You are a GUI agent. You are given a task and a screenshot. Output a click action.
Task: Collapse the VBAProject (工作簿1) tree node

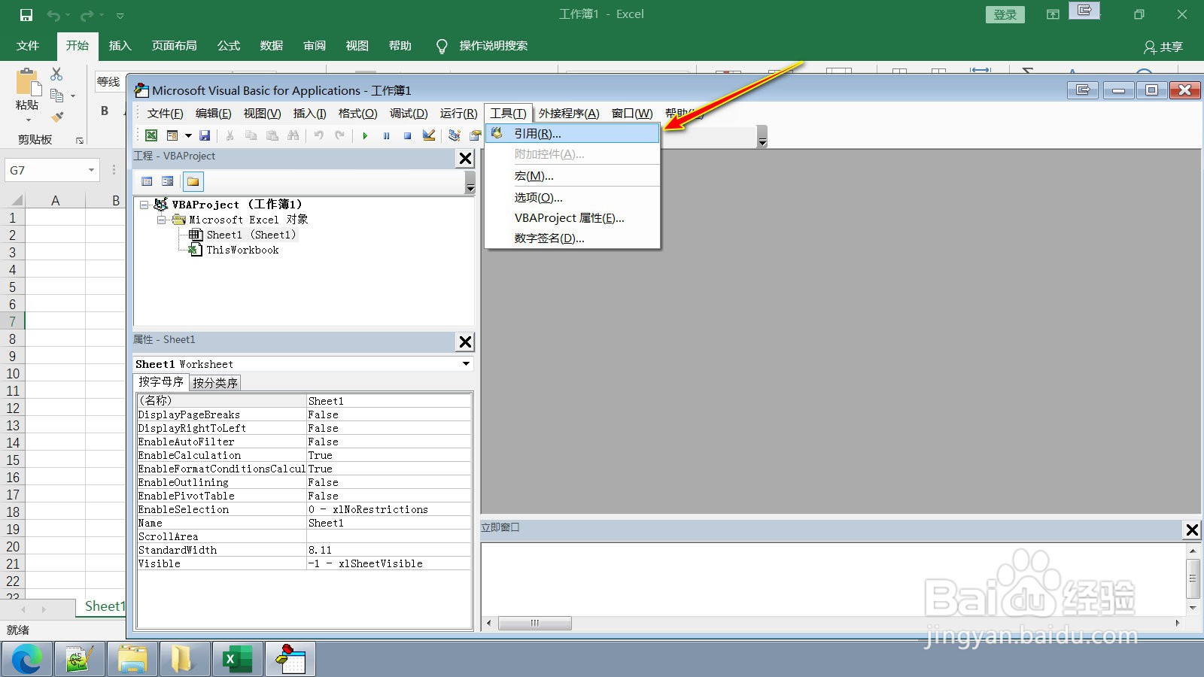tap(144, 205)
